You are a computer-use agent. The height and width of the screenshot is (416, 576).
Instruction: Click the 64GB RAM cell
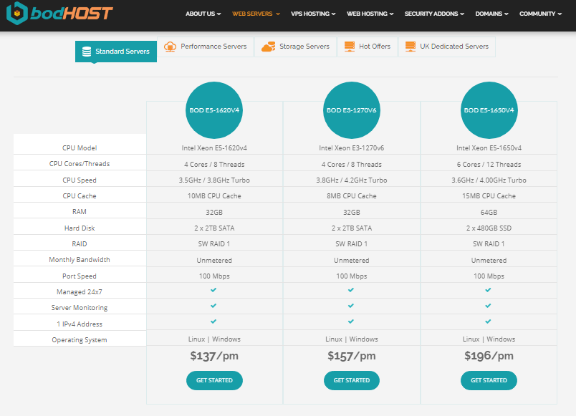[489, 212]
